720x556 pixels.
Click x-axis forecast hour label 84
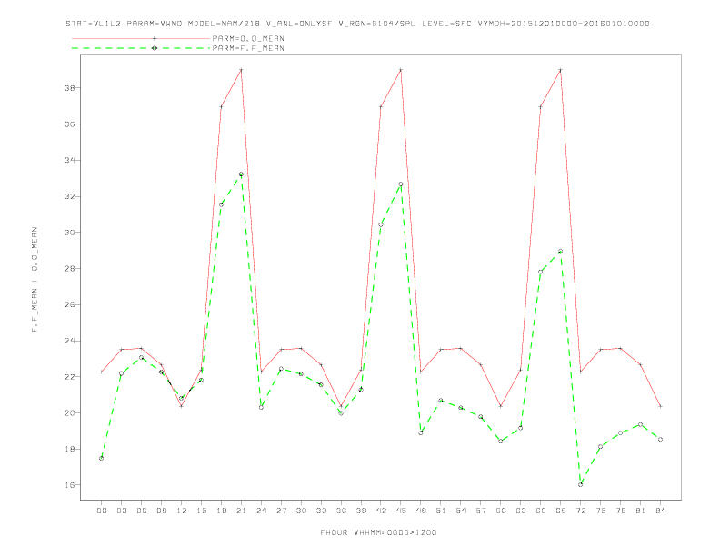661,511
